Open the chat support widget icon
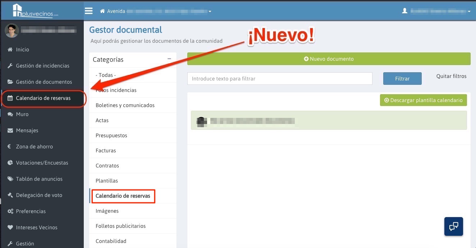Screen dimensions: 476x248 (453, 226)
